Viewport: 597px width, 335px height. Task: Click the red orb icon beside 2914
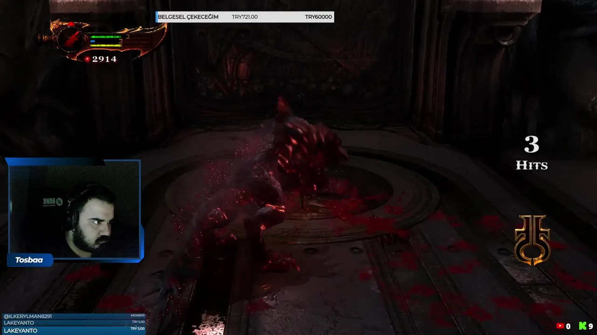(87, 59)
